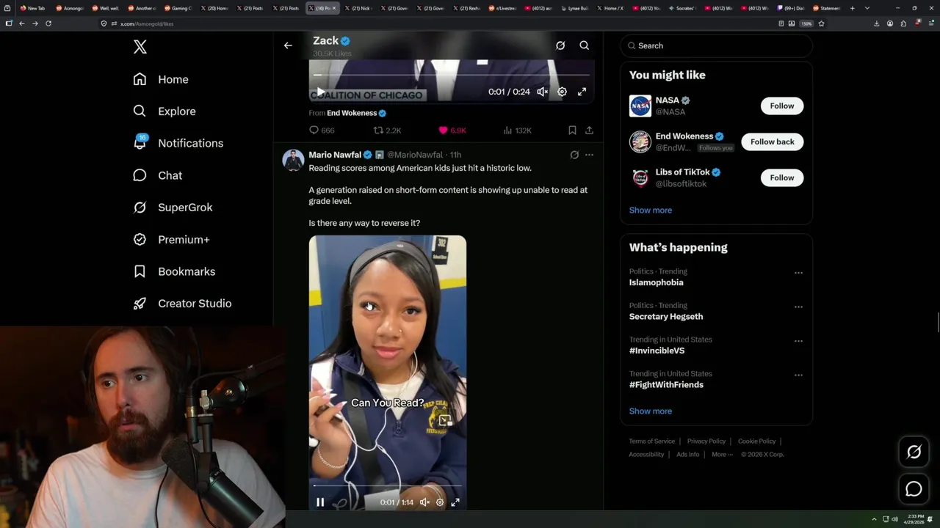Open settings gear on the top video
This screenshot has width=940, height=528.
[562, 92]
